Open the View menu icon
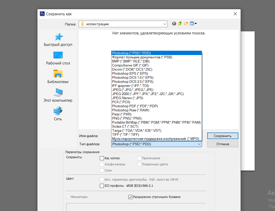Screen dimensions: 275x211 193,24
